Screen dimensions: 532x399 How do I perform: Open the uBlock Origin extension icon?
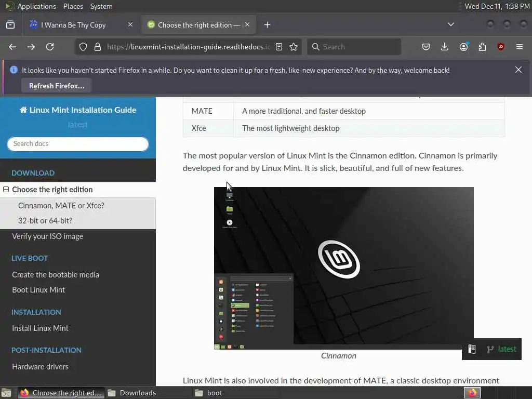coord(501,47)
